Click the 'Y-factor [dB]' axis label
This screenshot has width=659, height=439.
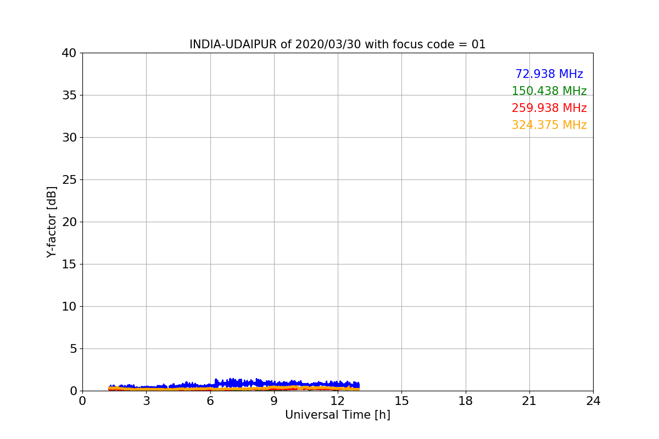[x=52, y=222]
